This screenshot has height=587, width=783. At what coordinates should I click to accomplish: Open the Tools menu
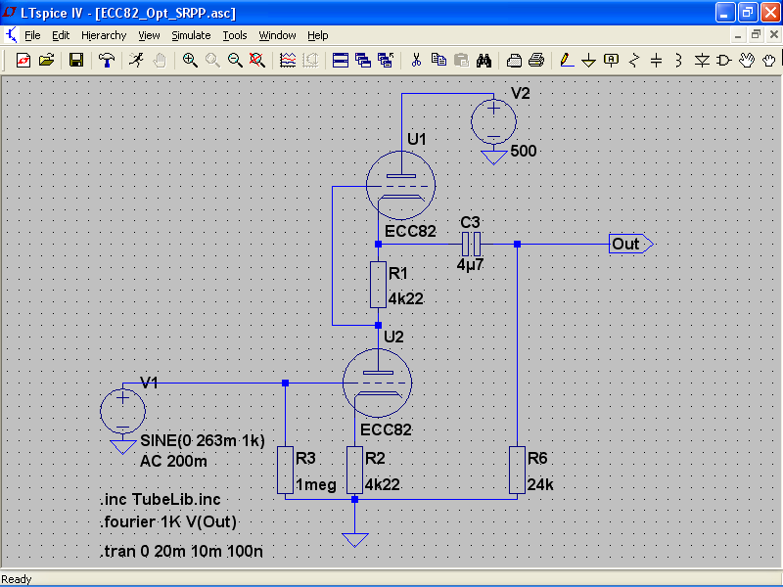pos(235,35)
